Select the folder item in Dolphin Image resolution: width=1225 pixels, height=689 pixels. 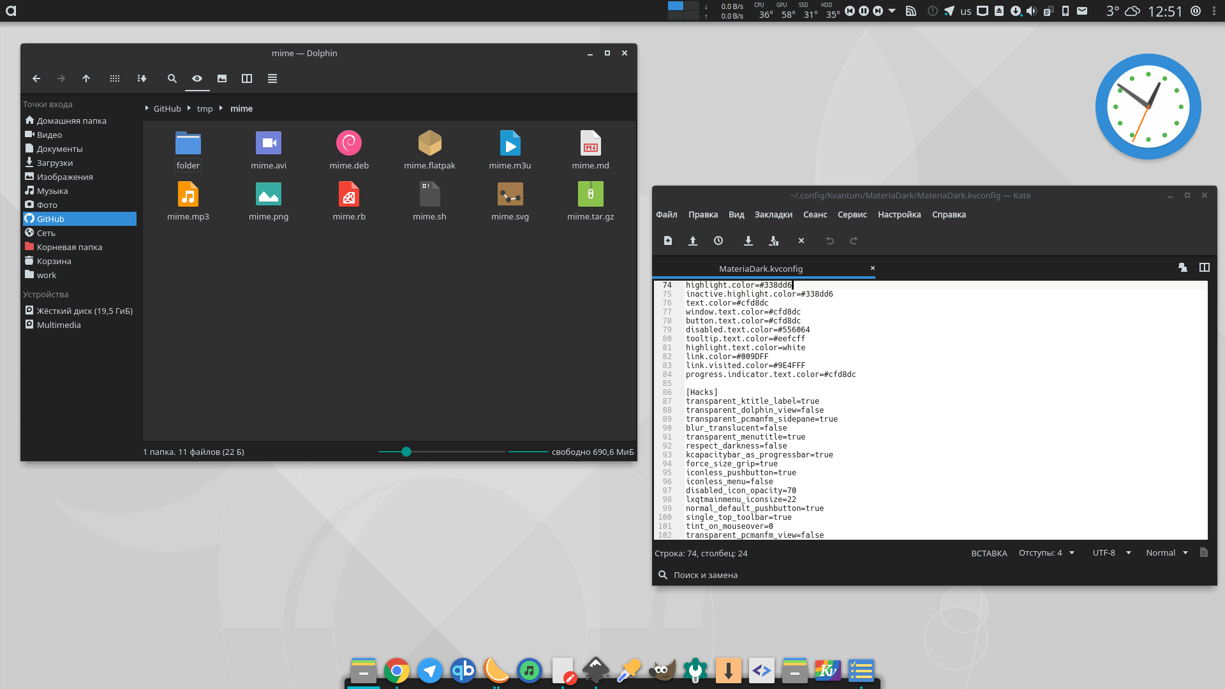(x=188, y=151)
